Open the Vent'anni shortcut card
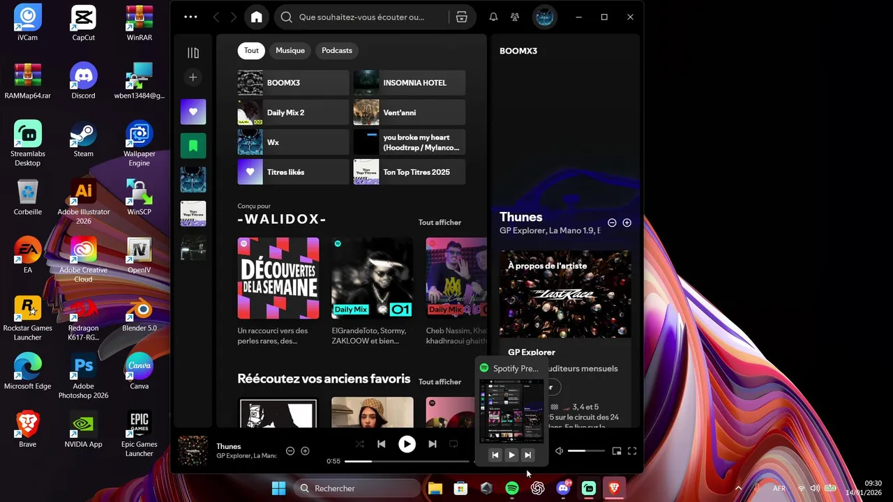893x502 pixels. point(410,112)
